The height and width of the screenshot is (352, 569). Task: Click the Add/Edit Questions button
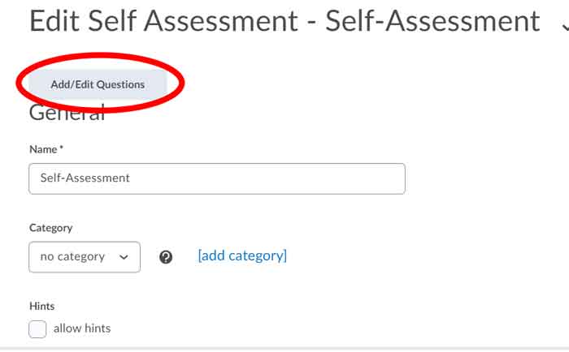coord(98,84)
